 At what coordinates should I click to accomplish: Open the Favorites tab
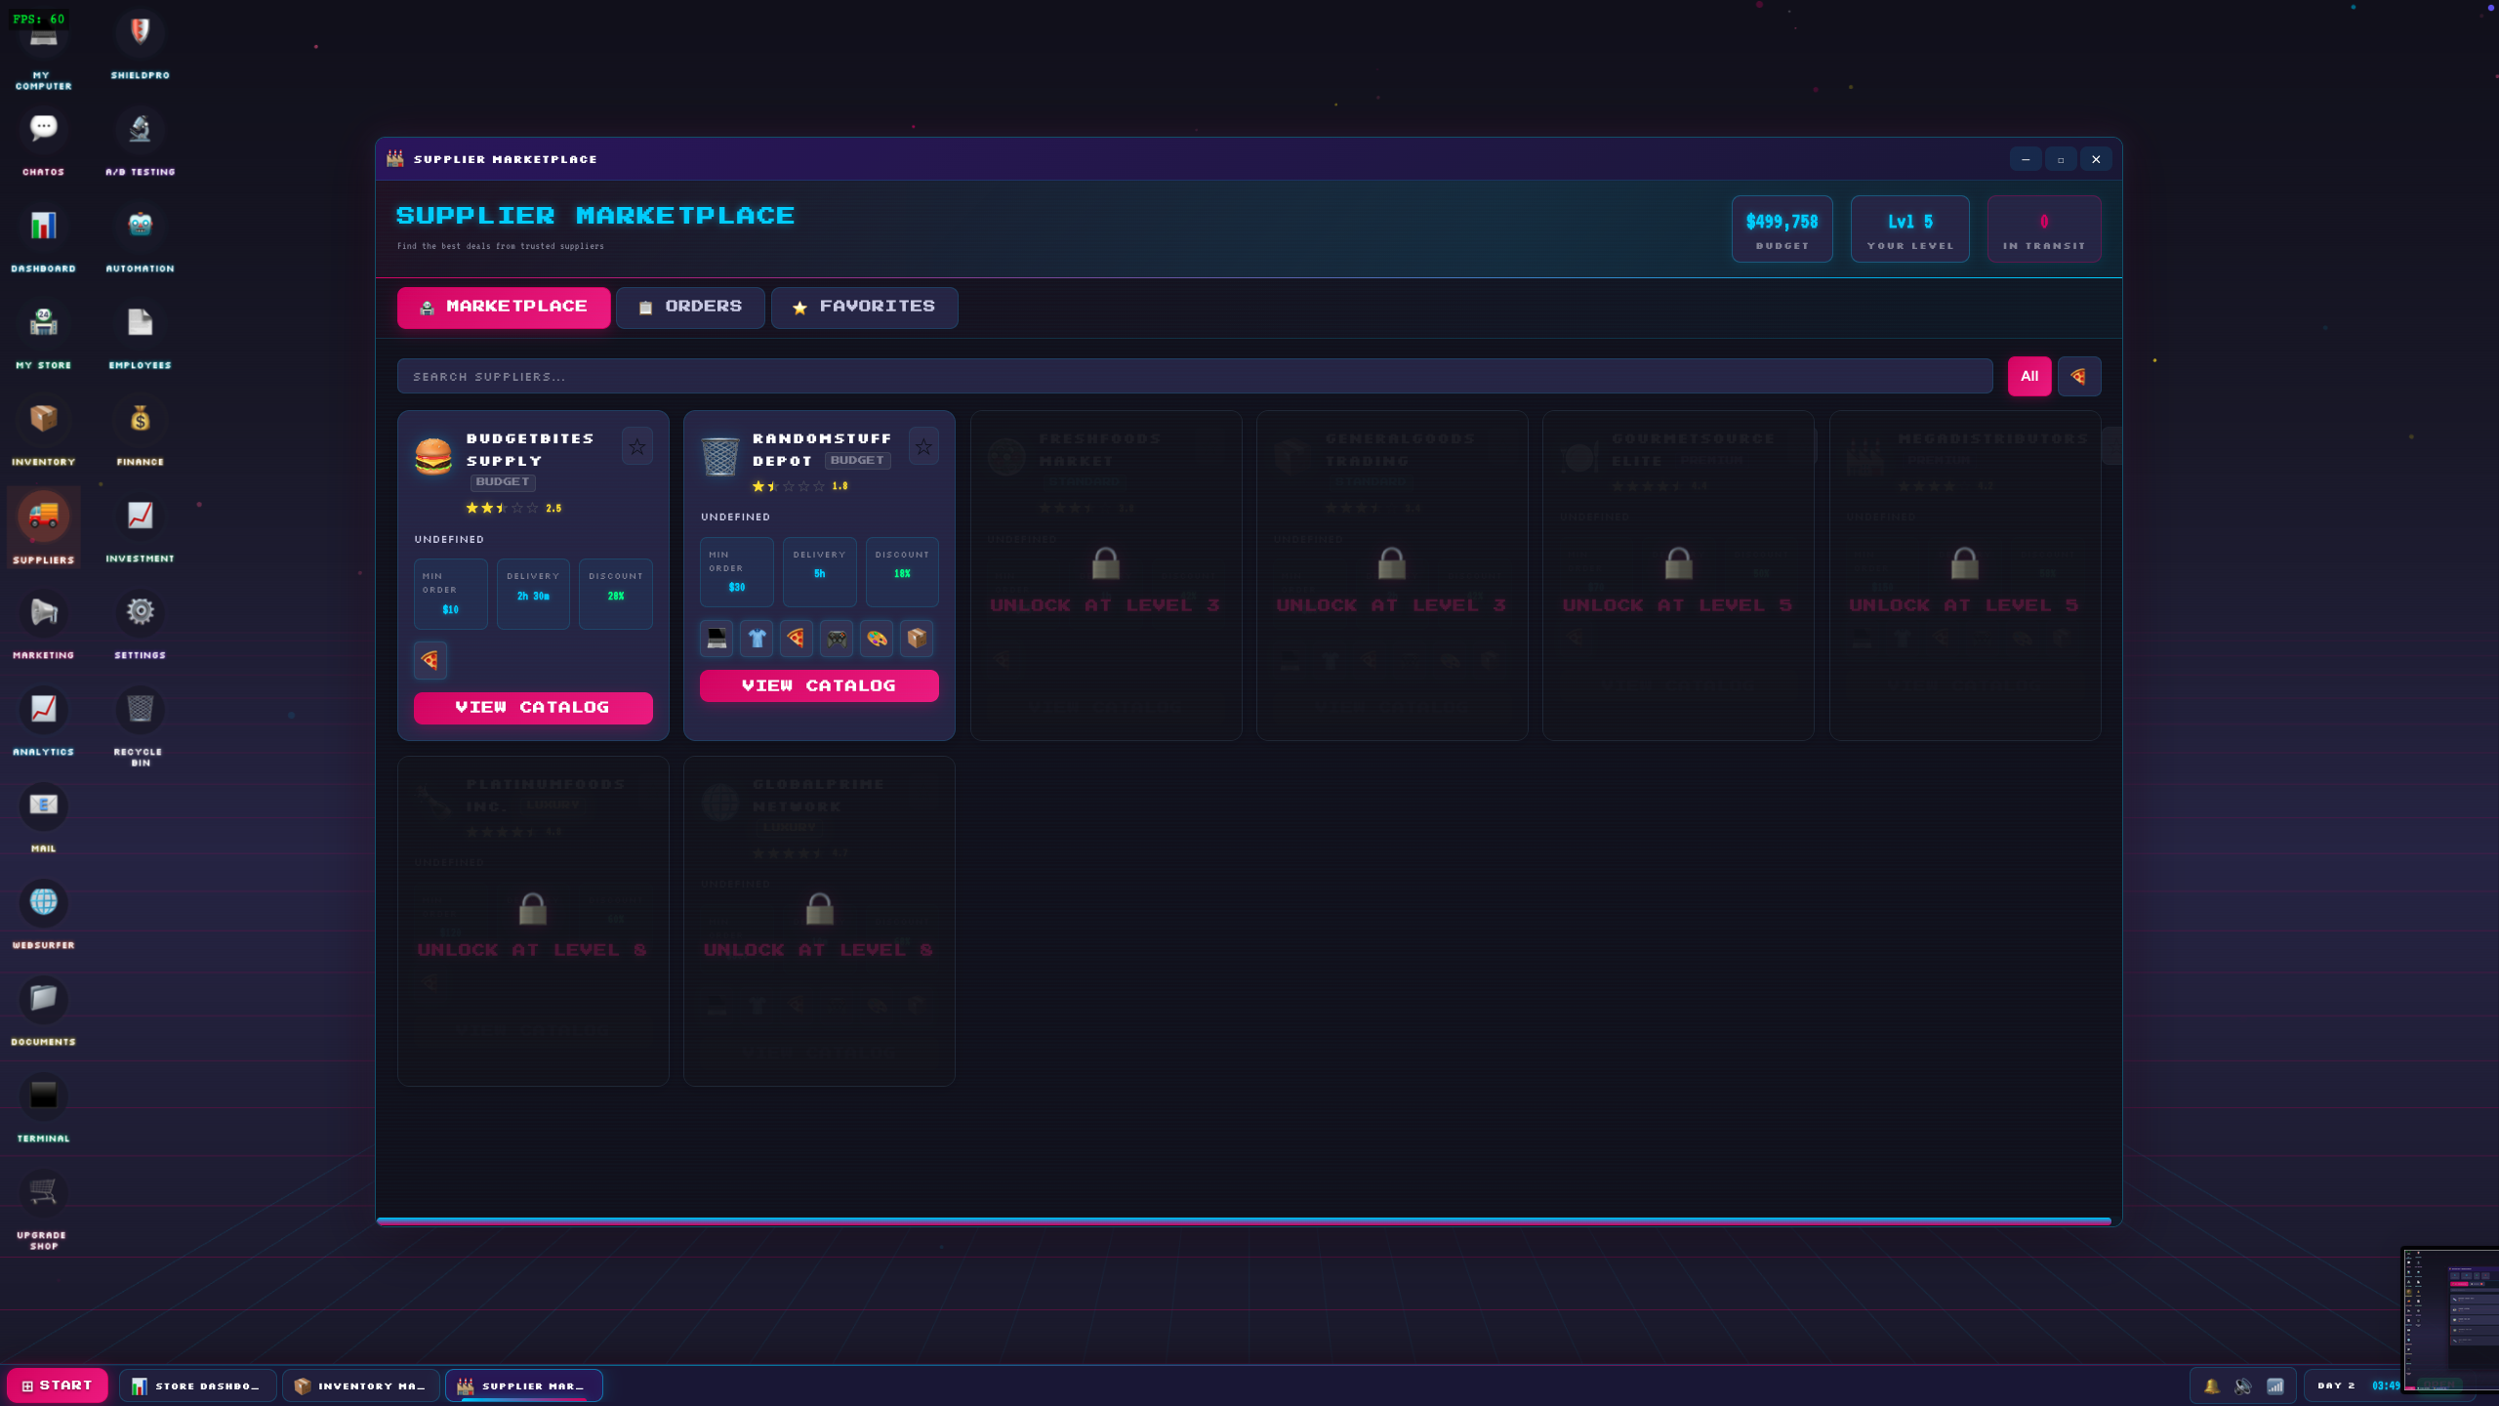click(864, 308)
